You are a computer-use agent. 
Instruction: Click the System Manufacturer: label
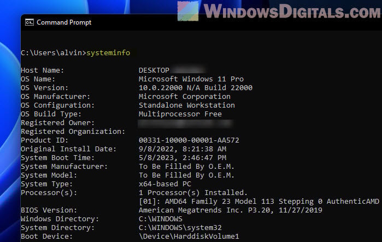pos(64,167)
